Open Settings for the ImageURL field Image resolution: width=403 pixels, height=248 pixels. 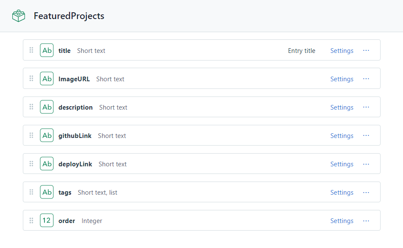coord(342,79)
